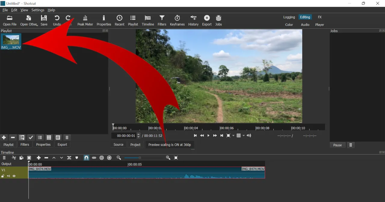The width and height of the screenshot is (385, 202).
Task: Click the Open File toolbar icon
Action: pyautogui.click(x=10, y=20)
